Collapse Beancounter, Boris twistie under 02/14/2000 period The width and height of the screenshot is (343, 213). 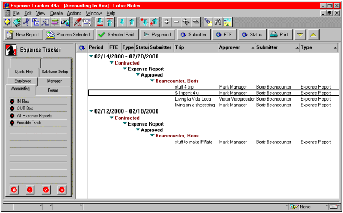pos(152,81)
